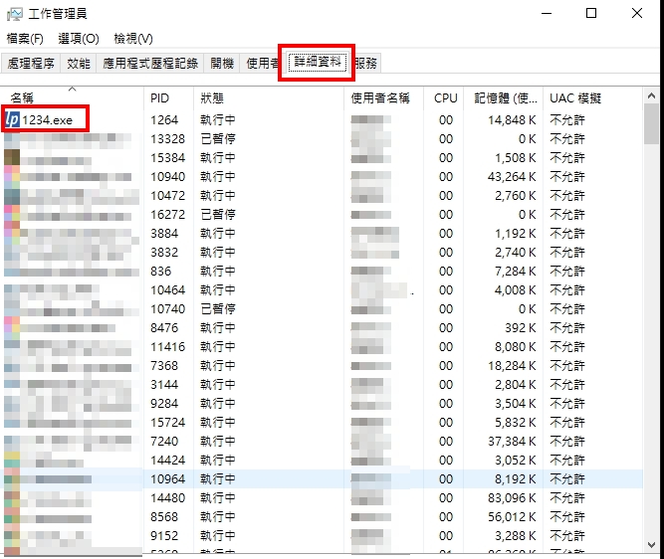664x559 pixels.
Task: Maximize the Task Manager window
Action: click(x=591, y=13)
